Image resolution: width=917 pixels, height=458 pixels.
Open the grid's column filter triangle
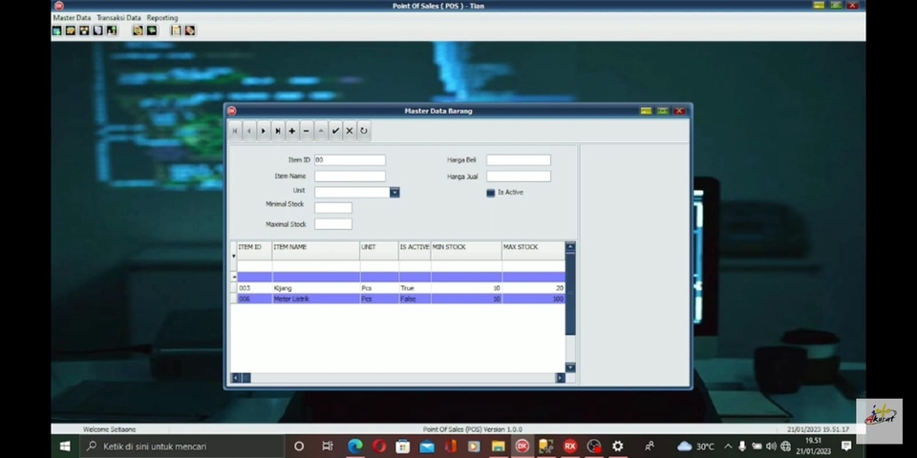point(234,256)
